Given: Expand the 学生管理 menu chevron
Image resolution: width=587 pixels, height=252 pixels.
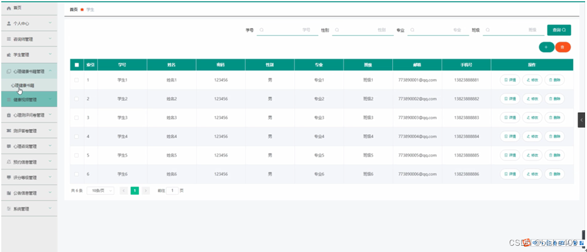Looking at the screenshot, I should [x=50, y=55].
